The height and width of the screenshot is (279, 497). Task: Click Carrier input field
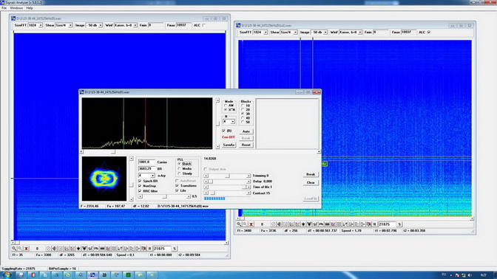[x=146, y=162]
